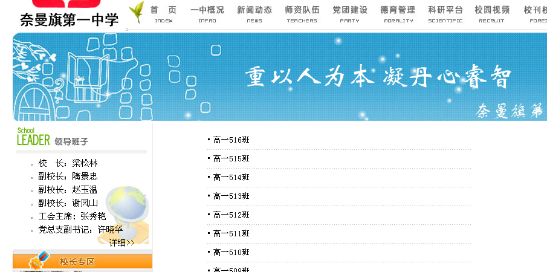Open the 高一515班 class link
The width and height of the screenshot is (547, 272).
[231, 159]
